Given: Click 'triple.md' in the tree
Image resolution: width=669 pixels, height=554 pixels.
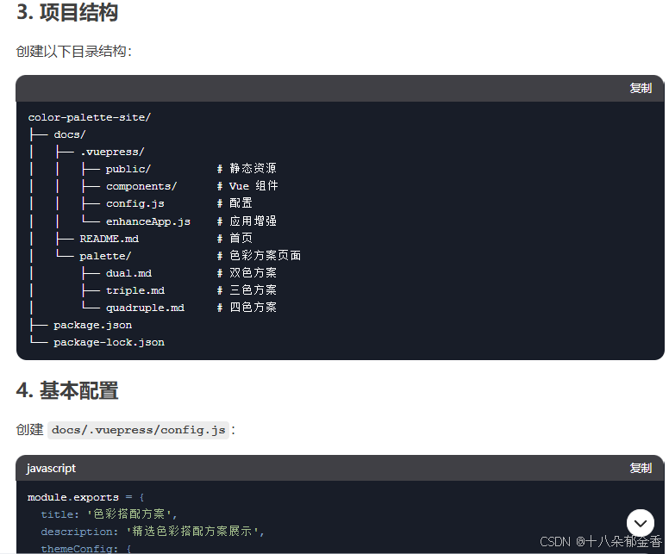Looking at the screenshot, I should point(135,291).
